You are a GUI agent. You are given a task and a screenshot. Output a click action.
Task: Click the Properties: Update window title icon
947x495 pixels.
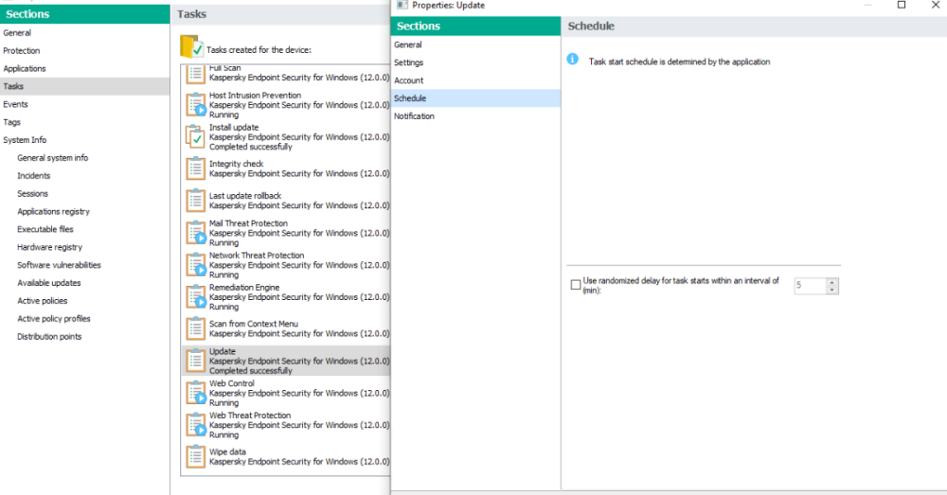tap(402, 5)
